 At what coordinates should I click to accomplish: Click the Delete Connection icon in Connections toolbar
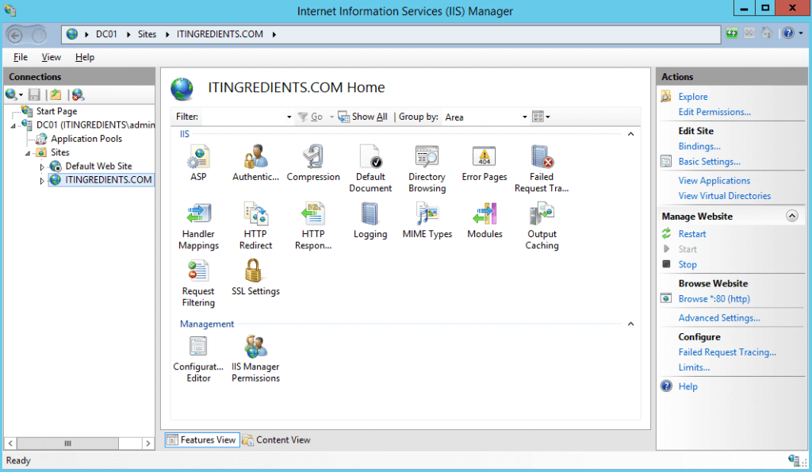tap(78, 94)
